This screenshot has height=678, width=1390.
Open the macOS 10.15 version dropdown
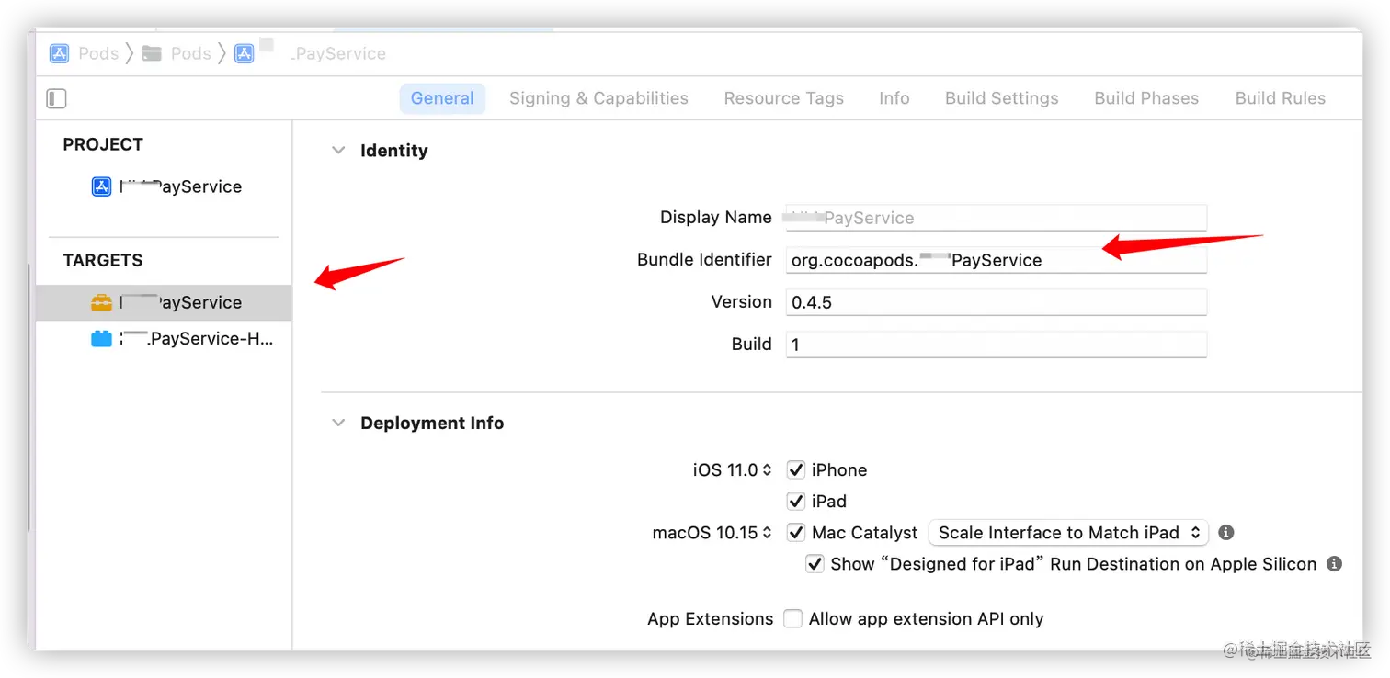[712, 532]
